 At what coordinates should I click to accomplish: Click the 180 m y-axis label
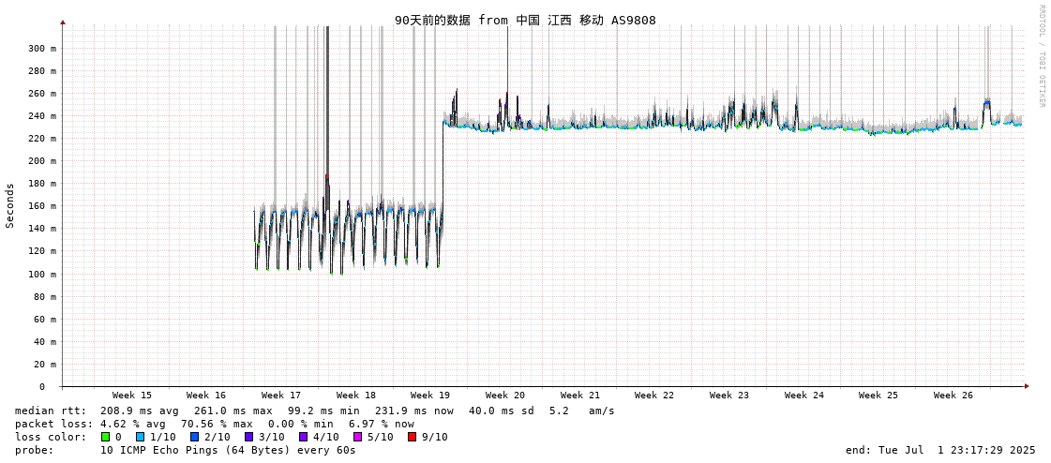(42, 184)
